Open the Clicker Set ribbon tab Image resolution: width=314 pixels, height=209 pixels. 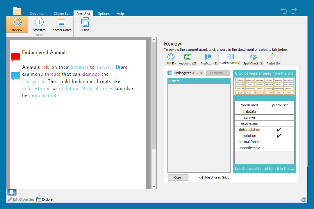61,14
